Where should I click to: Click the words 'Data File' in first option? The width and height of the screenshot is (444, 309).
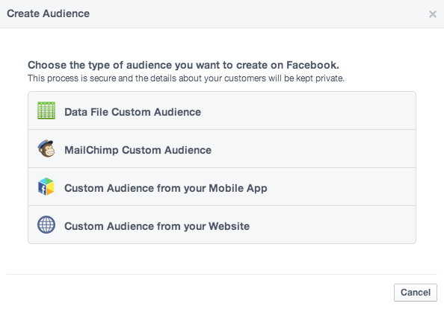click(87, 112)
